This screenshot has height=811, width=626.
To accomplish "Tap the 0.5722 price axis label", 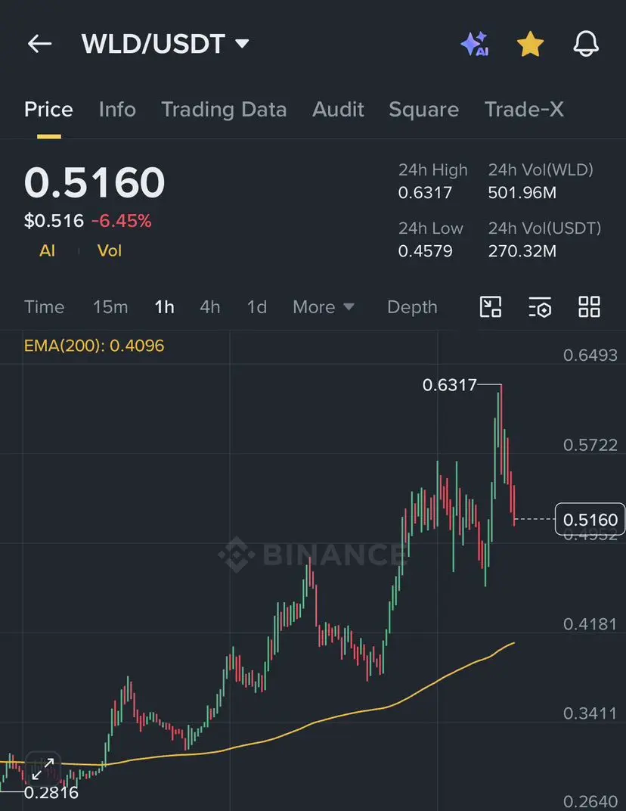I will click(x=590, y=446).
